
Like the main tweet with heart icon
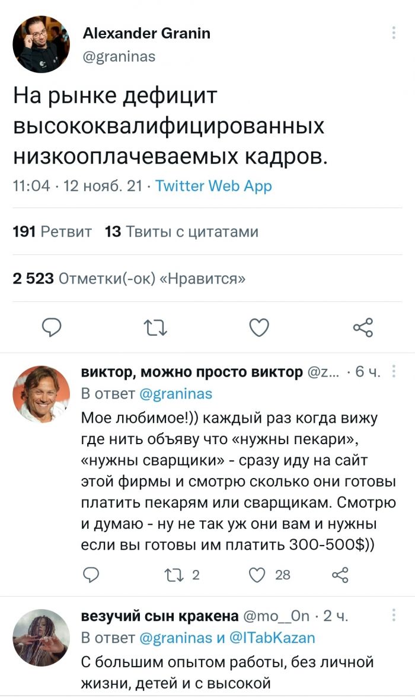[x=259, y=327]
